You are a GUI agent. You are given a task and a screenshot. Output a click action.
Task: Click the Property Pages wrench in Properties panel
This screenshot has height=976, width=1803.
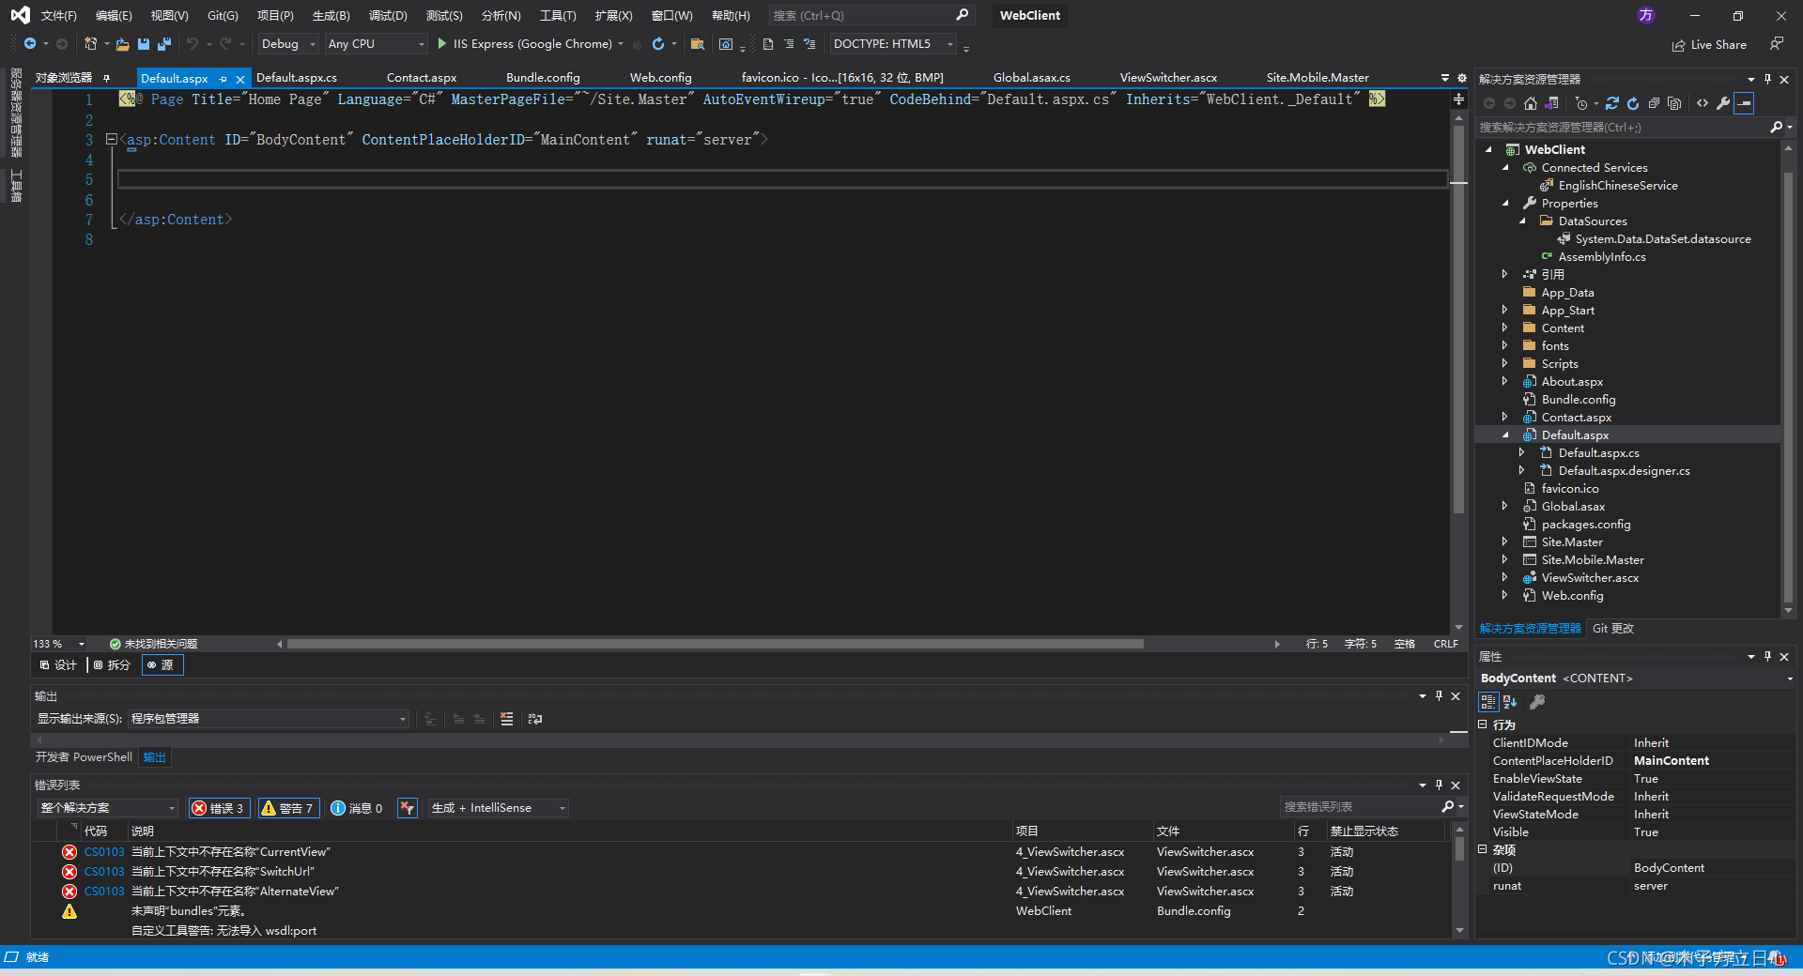tap(1537, 701)
